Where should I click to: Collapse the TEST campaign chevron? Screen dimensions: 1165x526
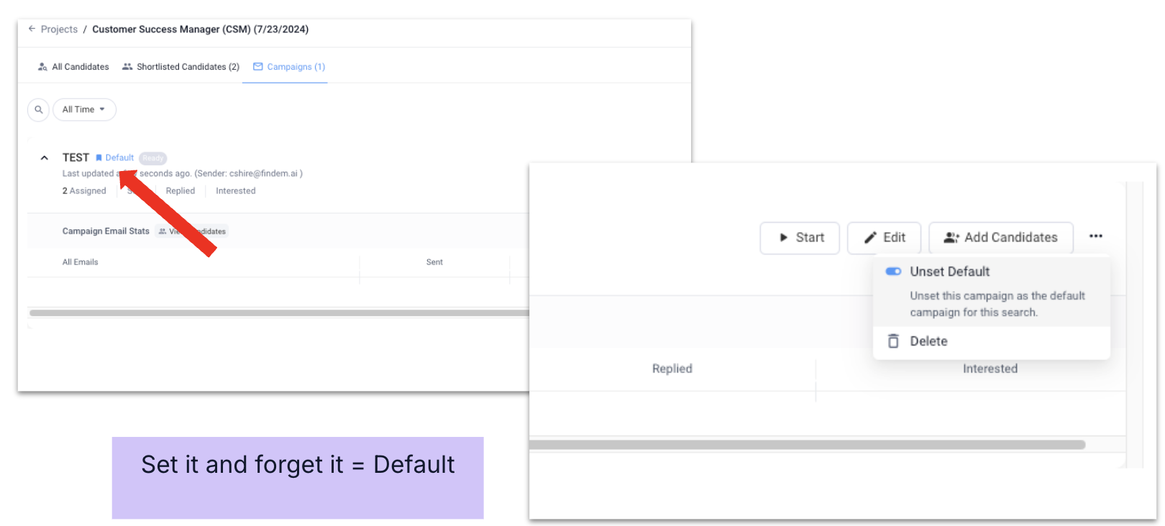[45, 158]
